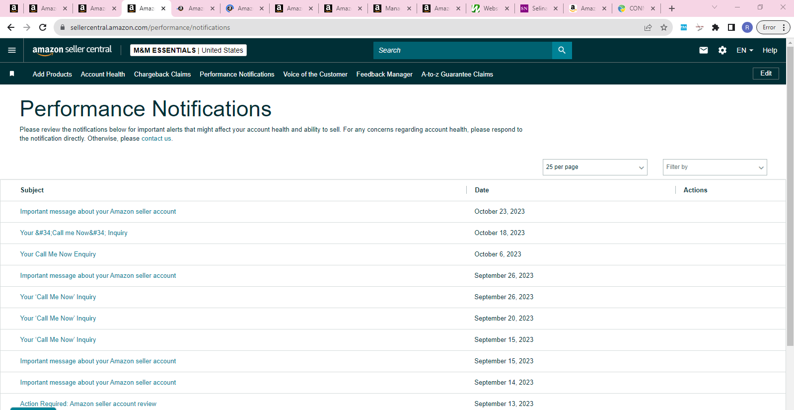Open Voice of the Customer
This screenshot has height=410, width=794.
(x=315, y=74)
